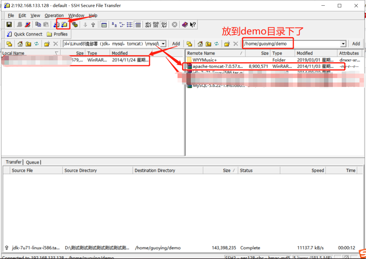Click Add next to remote path
The image size is (366, 259).
coord(356,44)
